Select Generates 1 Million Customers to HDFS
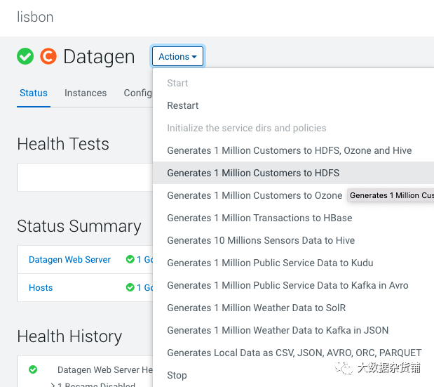This screenshot has height=387, width=434. [293, 173]
